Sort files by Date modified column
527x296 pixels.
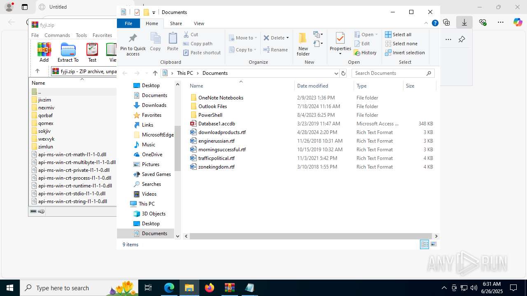pyautogui.click(x=324, y=86)
